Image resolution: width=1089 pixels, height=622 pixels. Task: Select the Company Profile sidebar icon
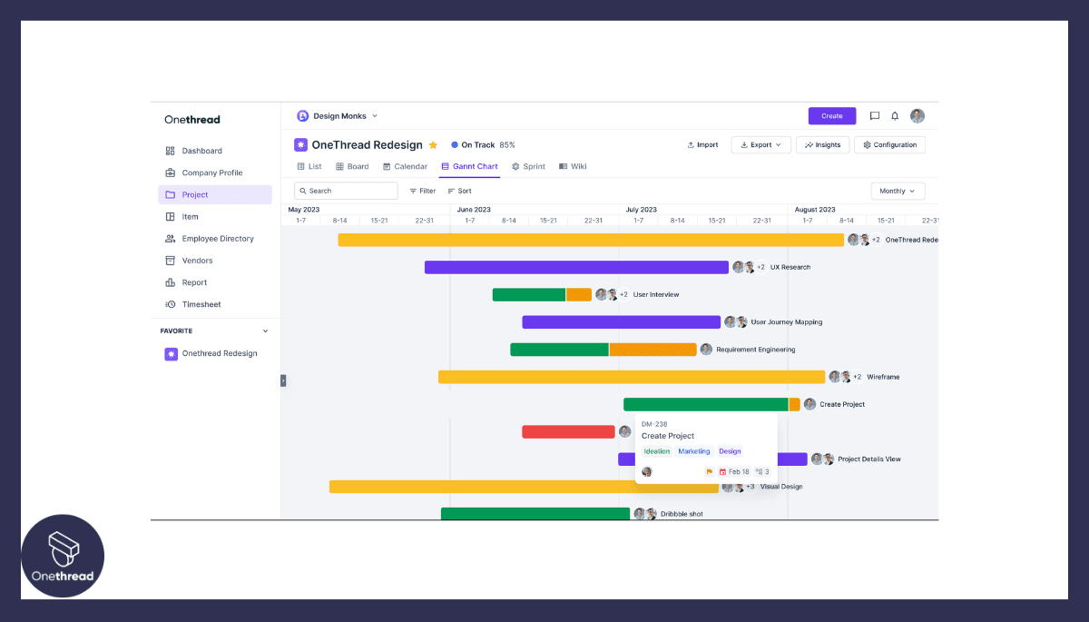[171, 173]
